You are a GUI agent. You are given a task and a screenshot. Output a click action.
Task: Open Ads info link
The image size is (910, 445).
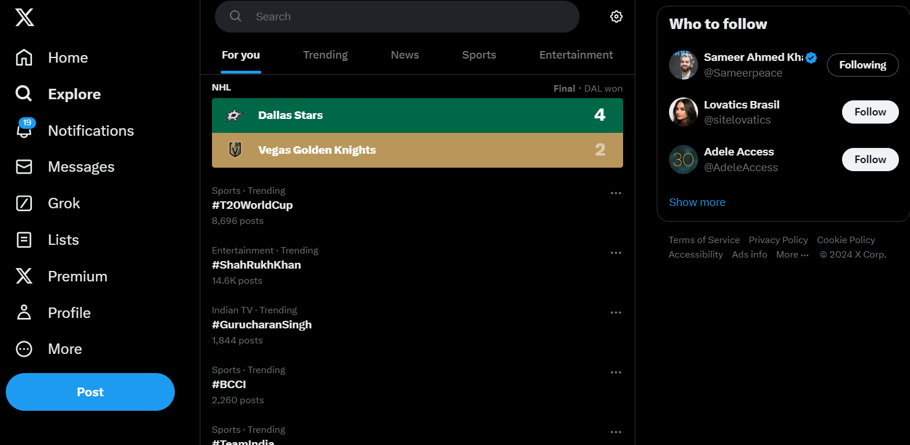(749, 255)
